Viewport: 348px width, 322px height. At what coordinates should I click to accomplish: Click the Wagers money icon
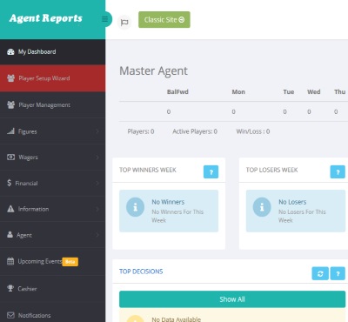pyautogui.click(x=10, y=157)
